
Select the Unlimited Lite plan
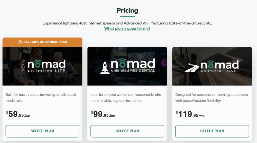42,131
